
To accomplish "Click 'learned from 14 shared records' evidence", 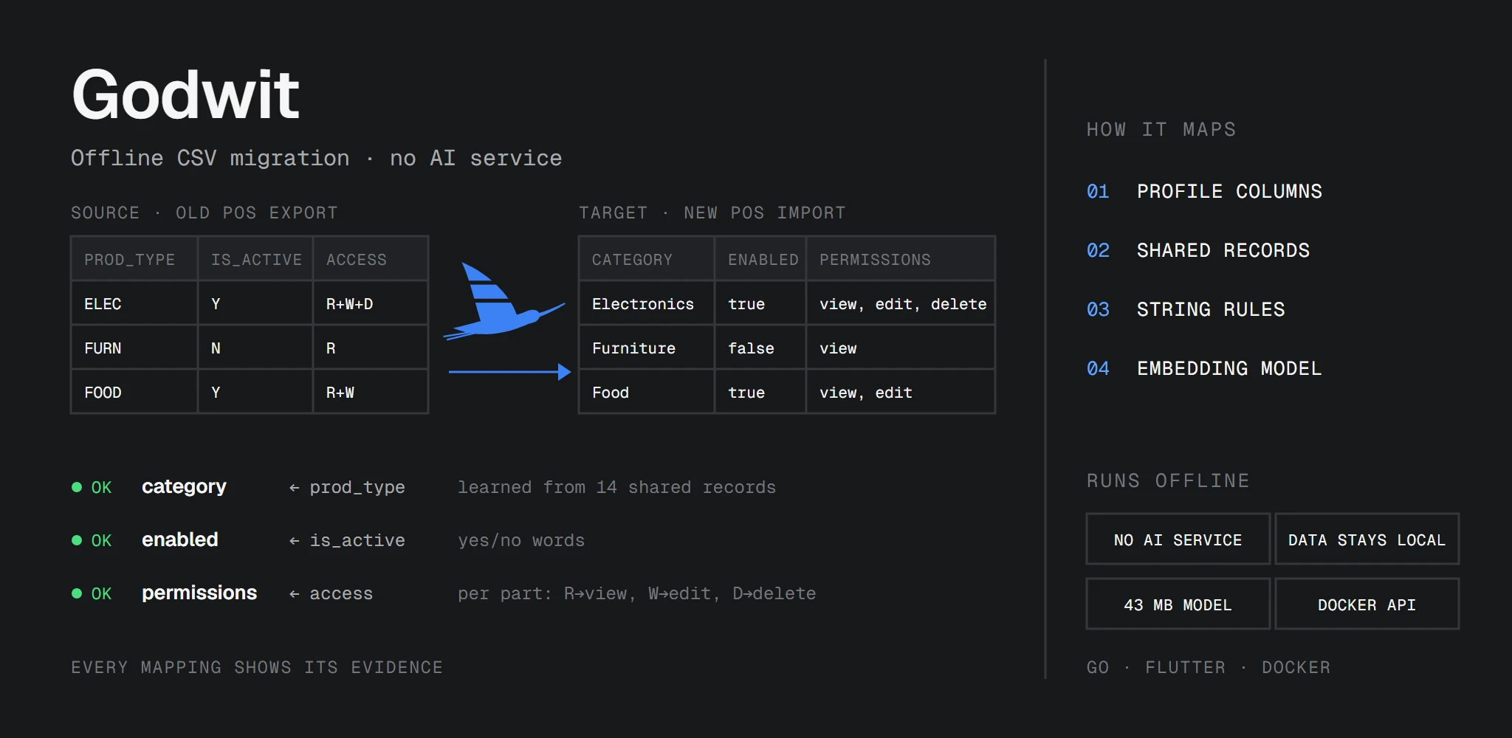I will (616, 487).
